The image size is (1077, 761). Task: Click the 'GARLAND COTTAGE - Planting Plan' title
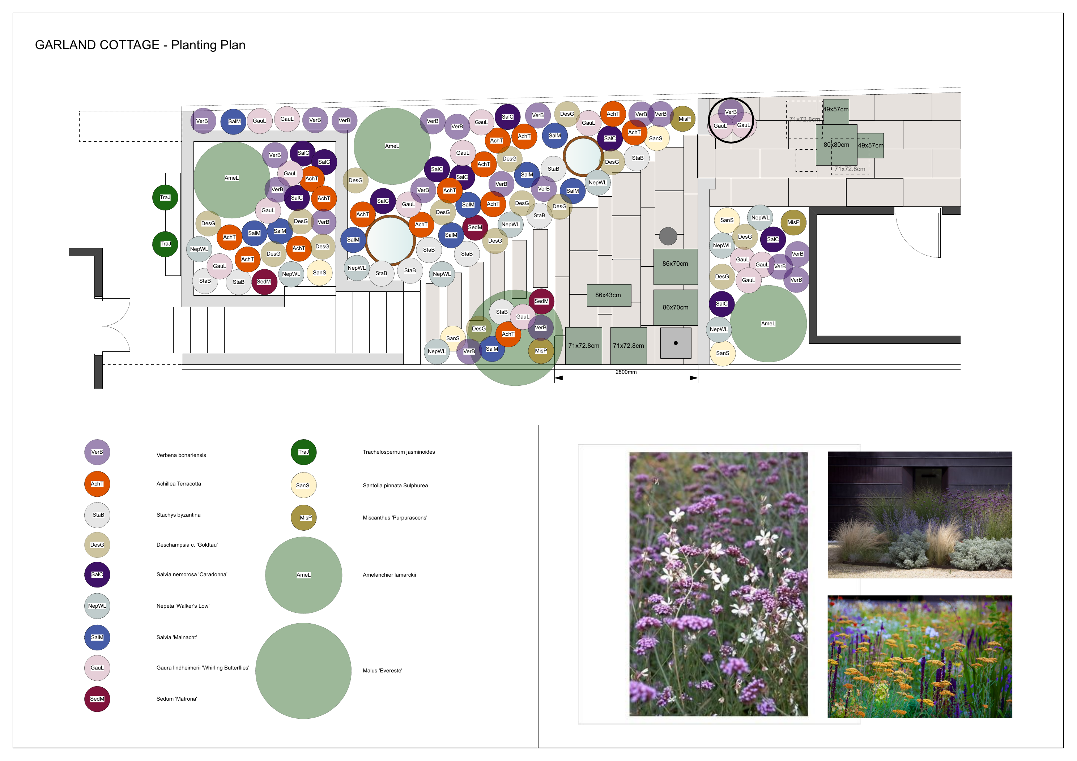tap(140, 45)
